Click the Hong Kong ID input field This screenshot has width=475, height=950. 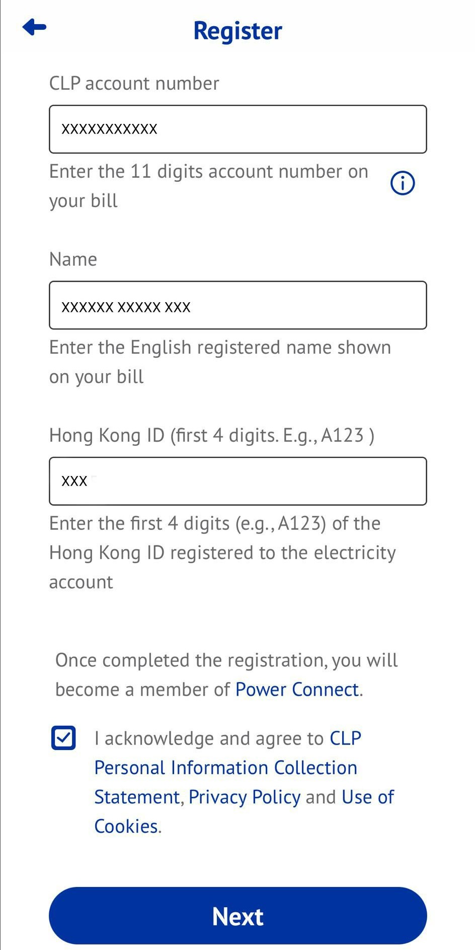click(x=238, y=481)
